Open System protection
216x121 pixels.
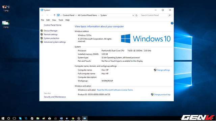click(52, 38)
